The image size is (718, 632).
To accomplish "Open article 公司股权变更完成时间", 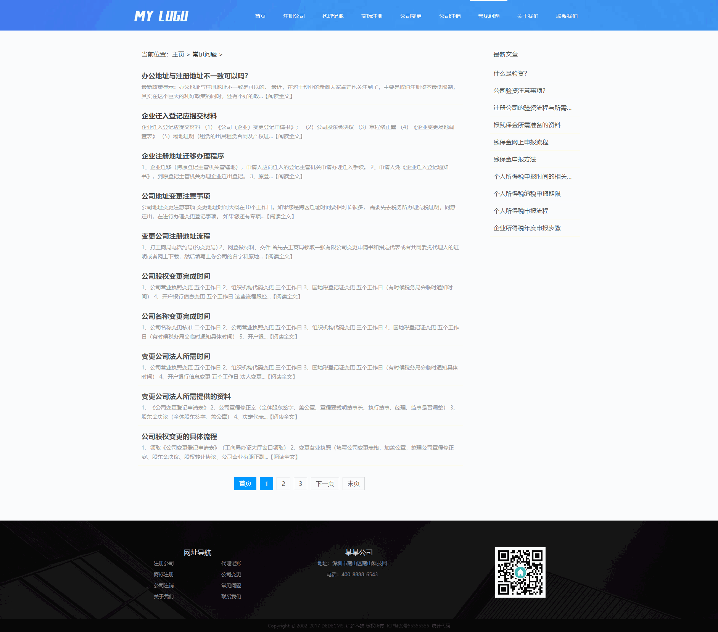I will tap(175, 276).
